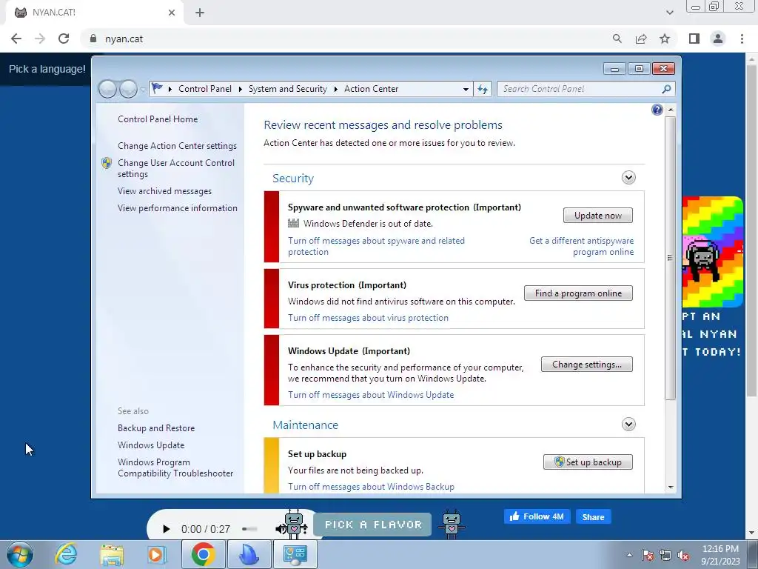Viewport: 758px width, 569px height.
Task: Turn off messages about spyware protection
Action: (x=376, y=246)
